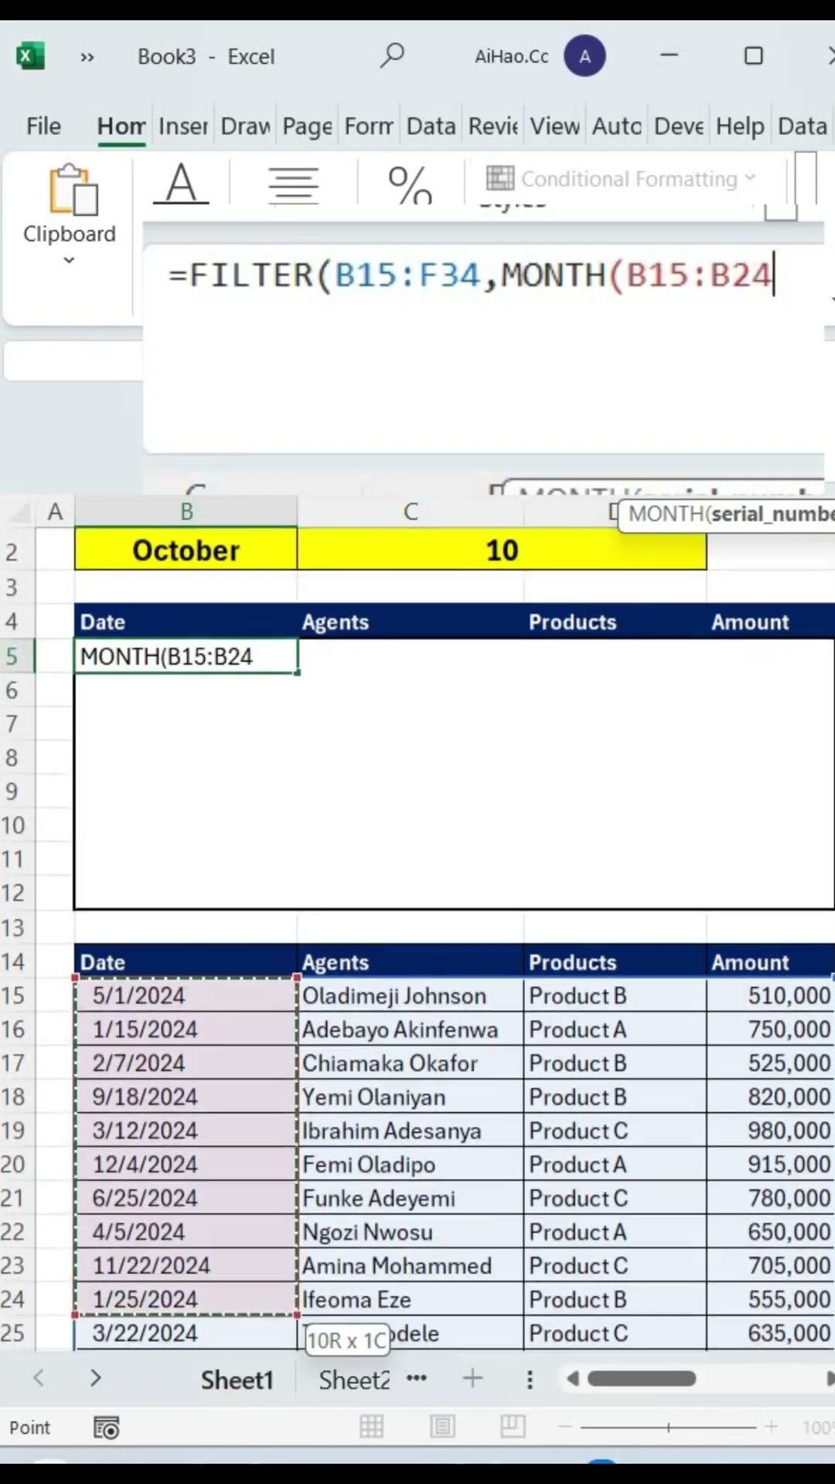The width and height of the screenshot is (835, 1484).
Task: Click the amount 980,000 cell
Action: click(x=770, y=1131)
